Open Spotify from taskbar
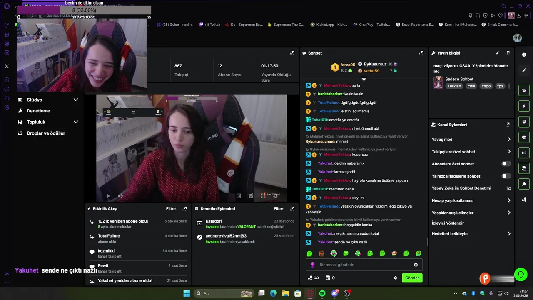 pyautogui.click(x=322, y=293)
